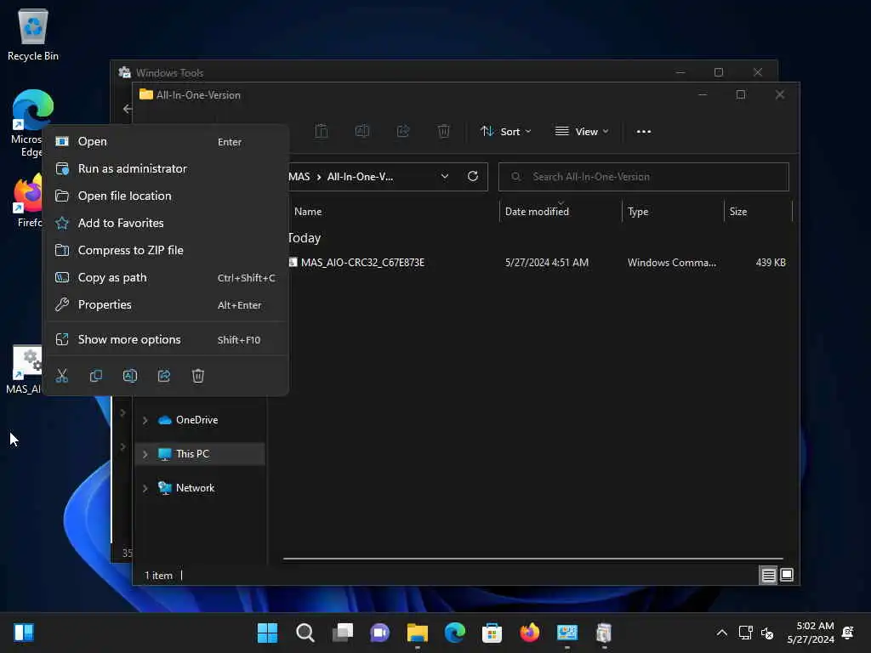Click Show more options
The height and width of the screenshot is (653, 871).
pos(166,340)
